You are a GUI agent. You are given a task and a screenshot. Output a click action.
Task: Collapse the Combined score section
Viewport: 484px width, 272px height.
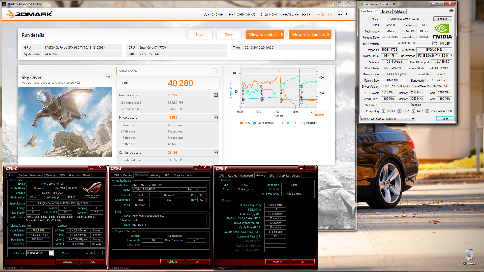tap(216, 152)
